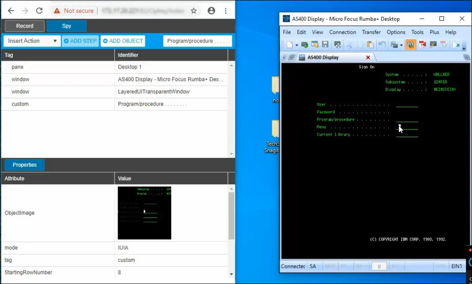Open the Edit menu in Rumba
The image size is (472, 284).
coord(301,32)
